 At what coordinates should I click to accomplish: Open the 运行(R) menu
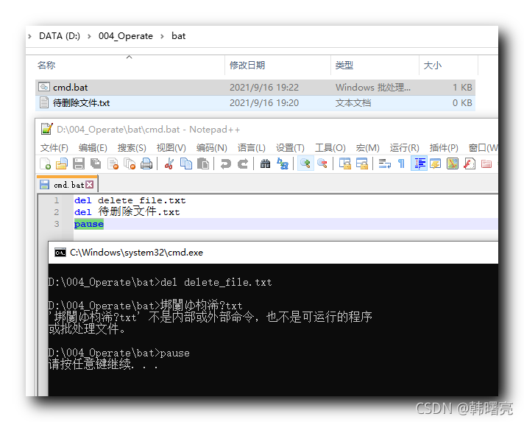404,148
